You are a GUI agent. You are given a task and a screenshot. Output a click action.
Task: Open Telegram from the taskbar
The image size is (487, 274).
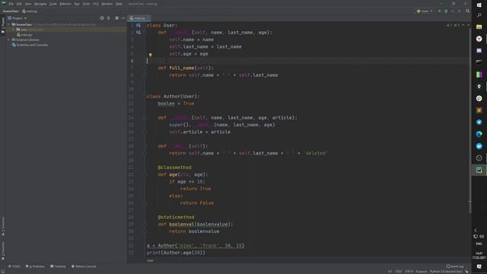click(479, 122)
